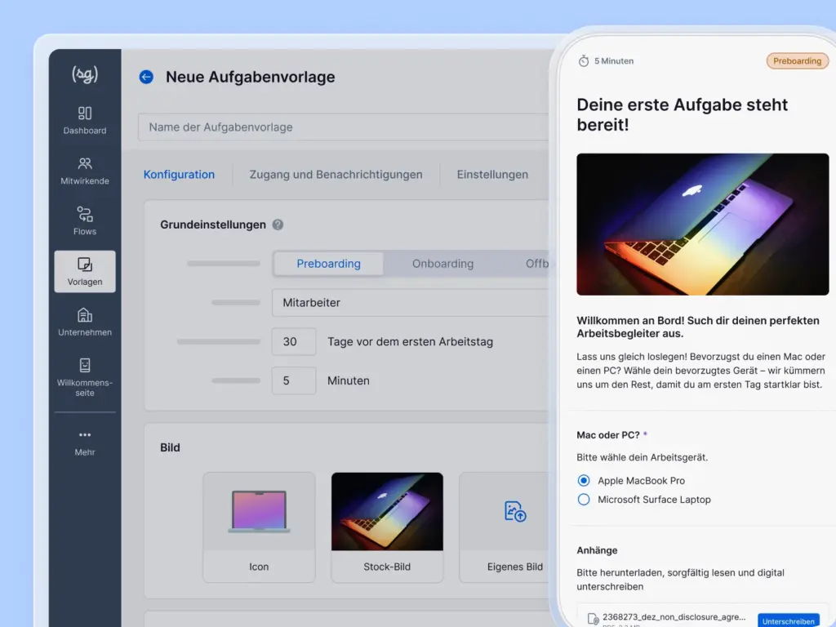Expand the Mehr sidebar menu
This screenshot has width=836, height=627.
[84, 443]
